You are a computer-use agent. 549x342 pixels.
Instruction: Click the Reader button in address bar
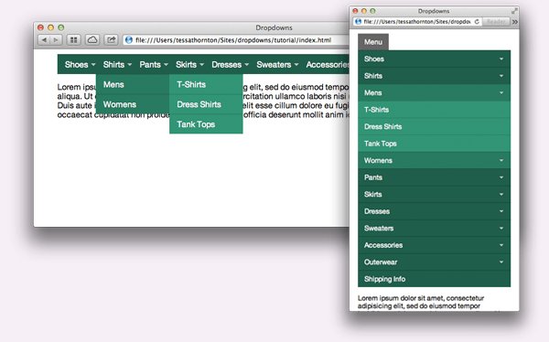[496, 22]
